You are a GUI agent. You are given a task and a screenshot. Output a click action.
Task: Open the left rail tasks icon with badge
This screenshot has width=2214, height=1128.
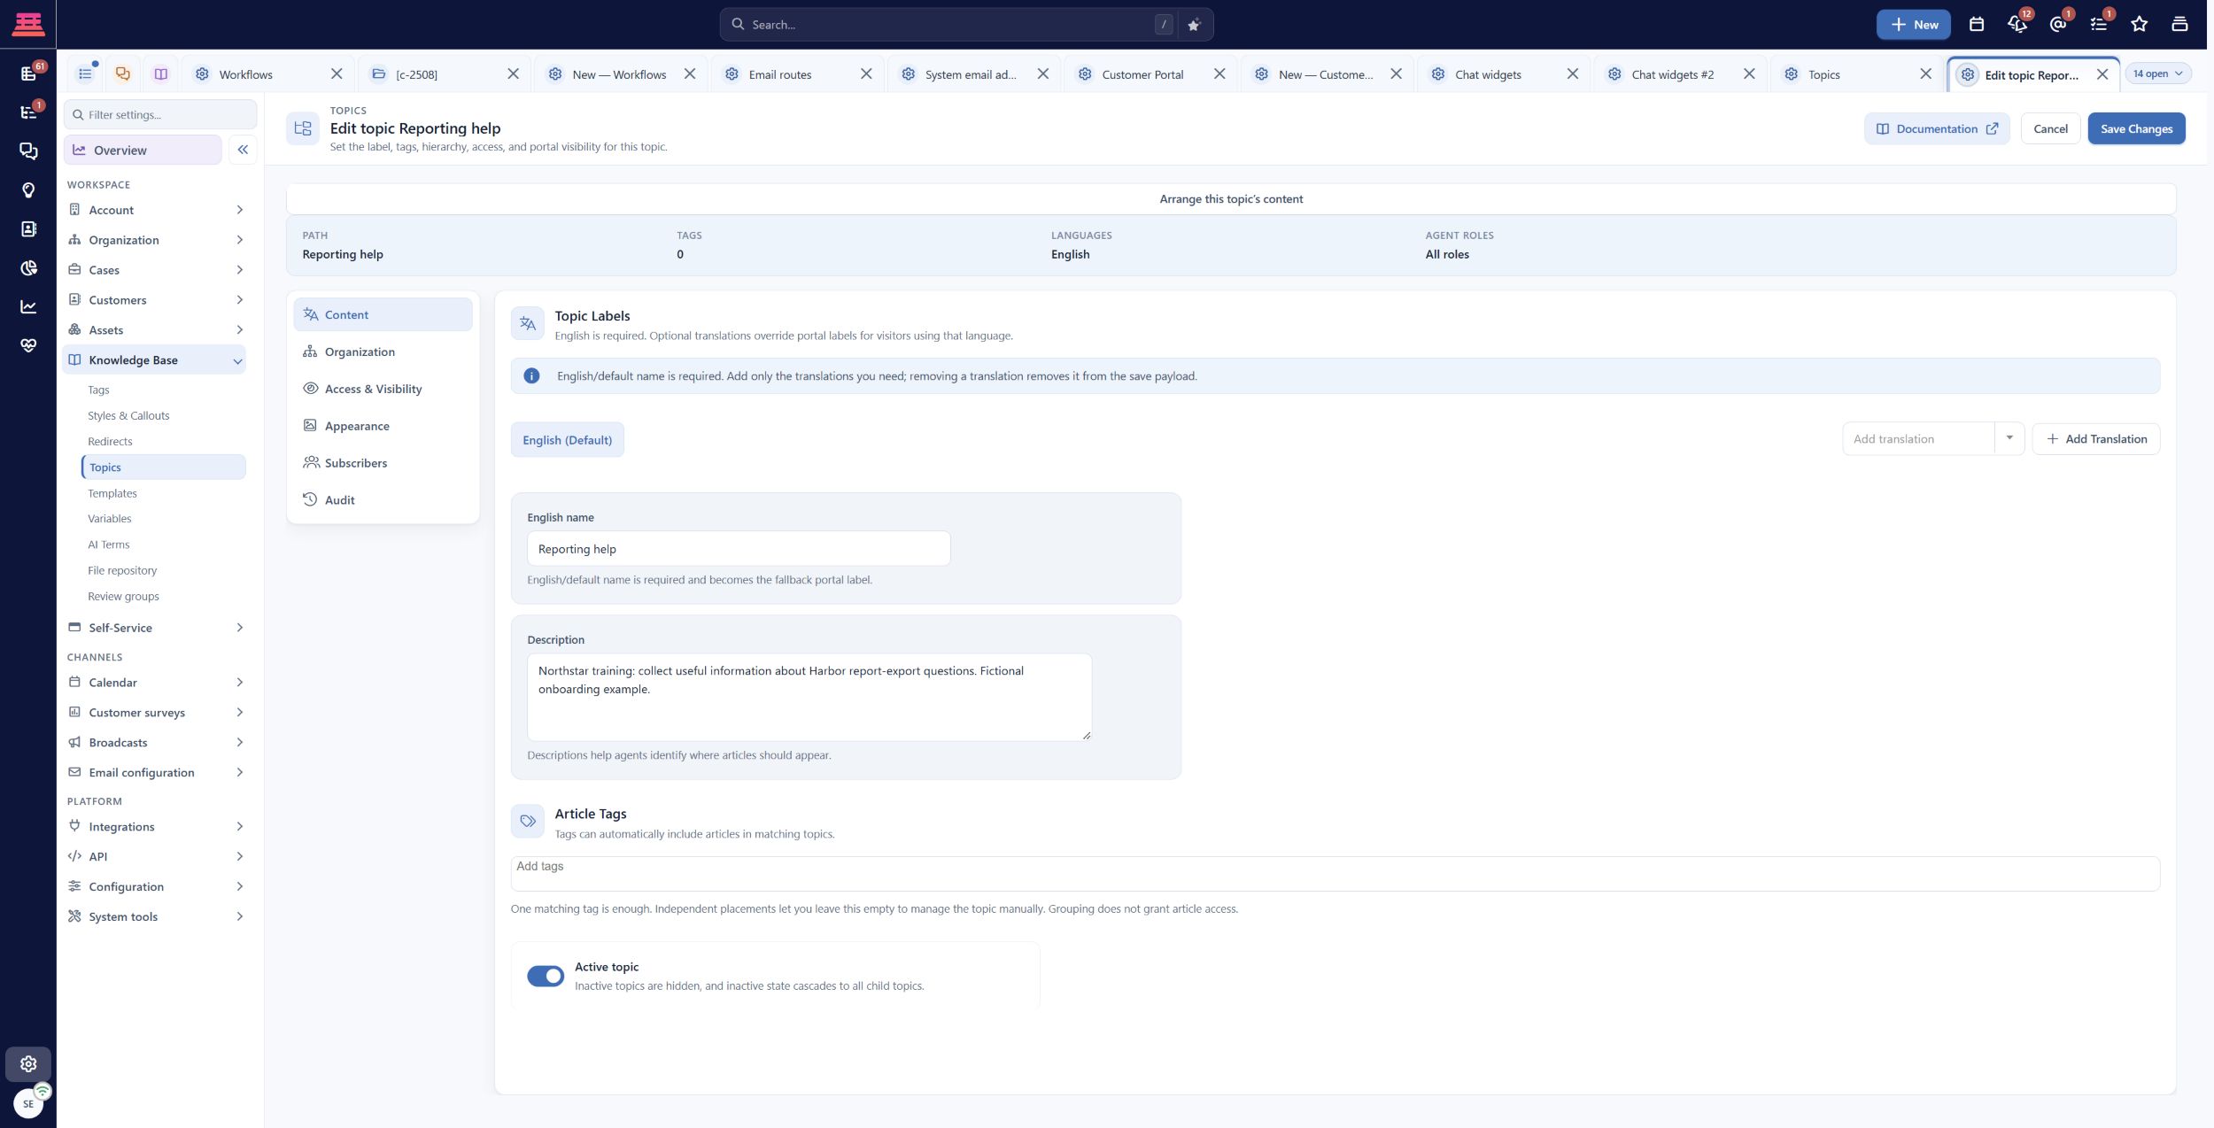28,112
